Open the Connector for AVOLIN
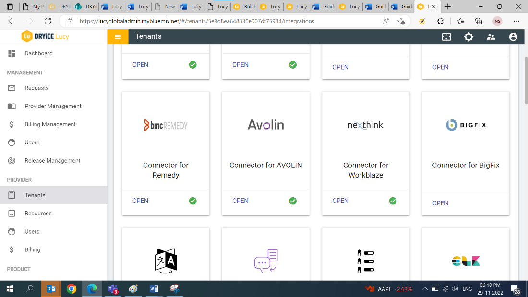 pyautogui.click(x=240, y=201)
